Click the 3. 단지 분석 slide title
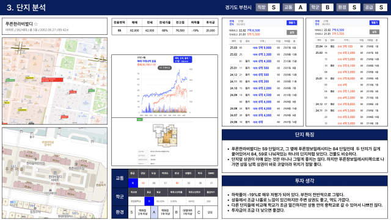 click(26, 7)
